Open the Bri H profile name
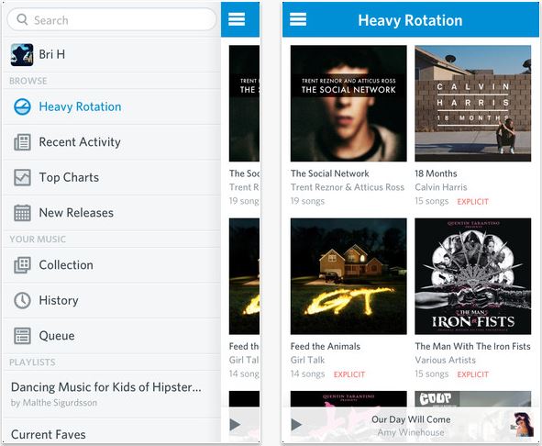The width and height of the screenshot is (542, 446). tap(52, 54)
